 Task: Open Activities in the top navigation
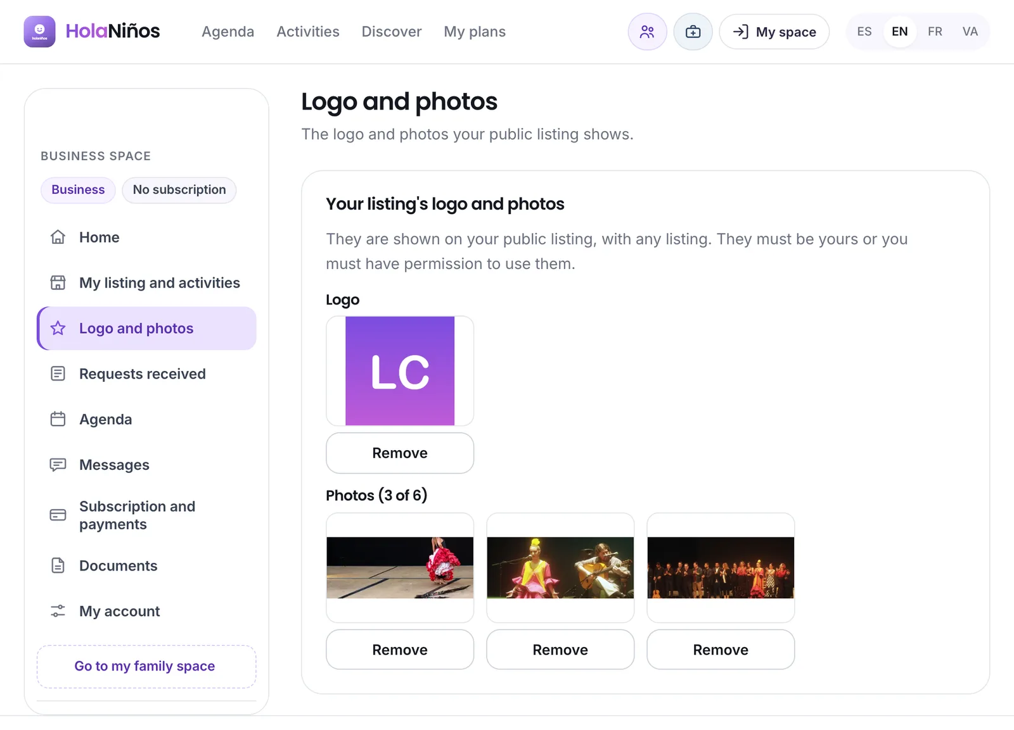[308, 32]
